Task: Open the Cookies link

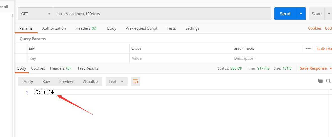Action: [x=315, y=28]
